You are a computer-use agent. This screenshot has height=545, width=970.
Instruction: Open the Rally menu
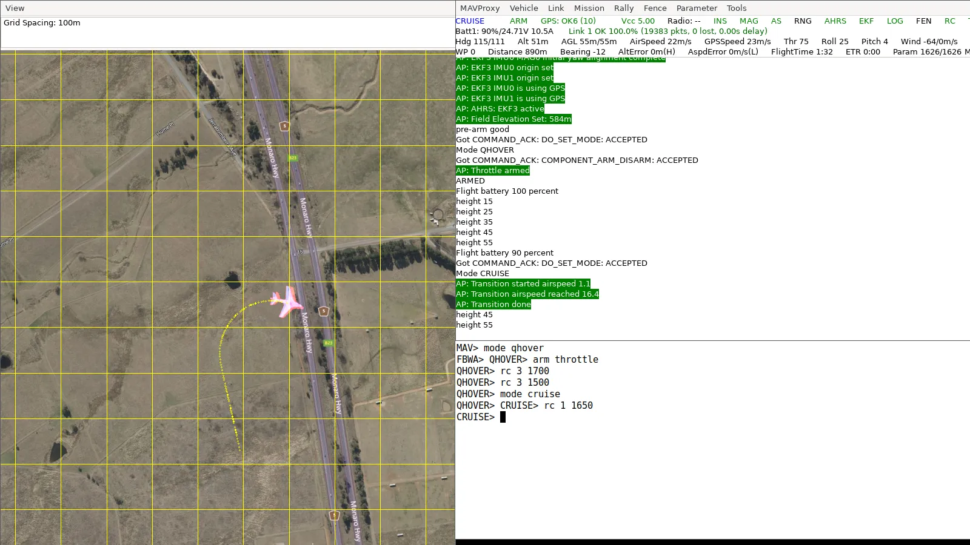coord(624,8)
